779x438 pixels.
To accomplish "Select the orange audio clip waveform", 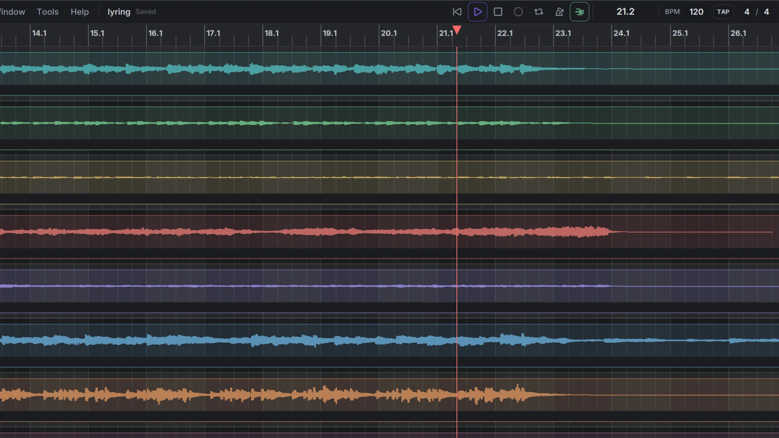I will (389, 395).
